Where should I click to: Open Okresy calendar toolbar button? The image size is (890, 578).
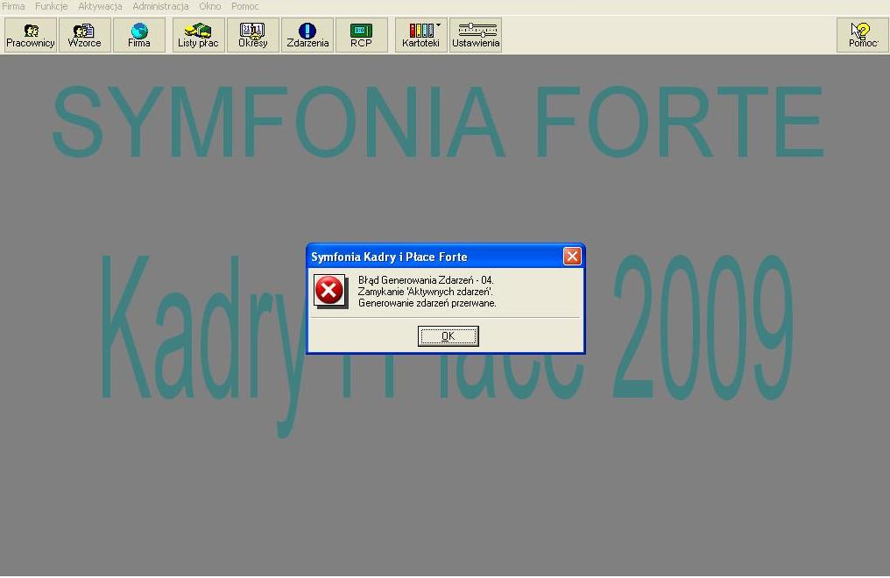[x=253, y=35]
